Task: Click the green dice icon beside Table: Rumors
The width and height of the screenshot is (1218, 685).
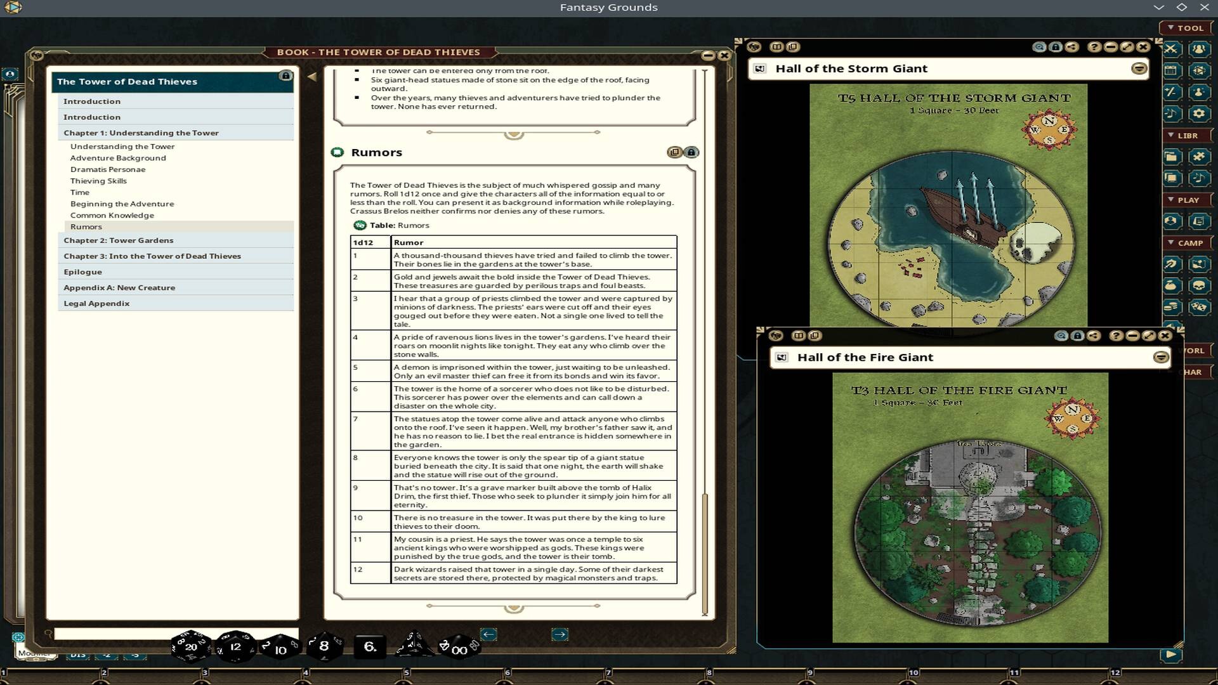Action: [x=358, y=225]
